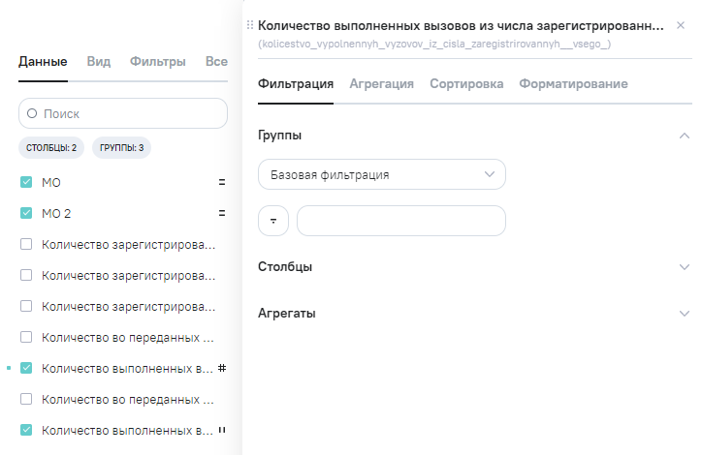Select the highlighted Количество выполненных в... label

point(127,368)
